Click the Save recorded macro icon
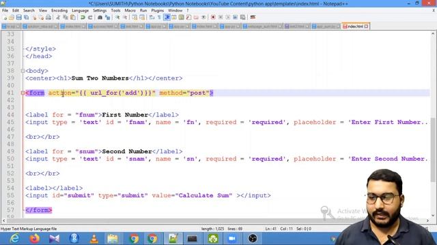 (243, 17)
